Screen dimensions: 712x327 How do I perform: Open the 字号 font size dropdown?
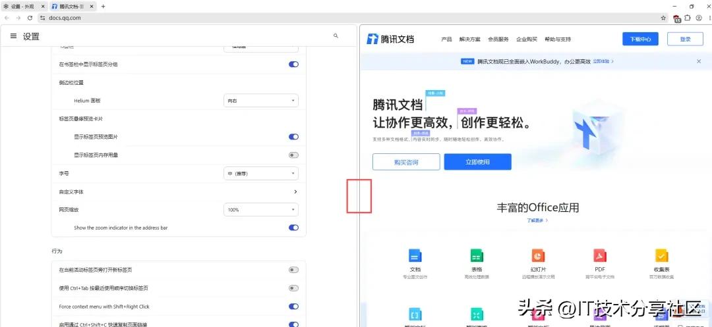pos(261,174)
